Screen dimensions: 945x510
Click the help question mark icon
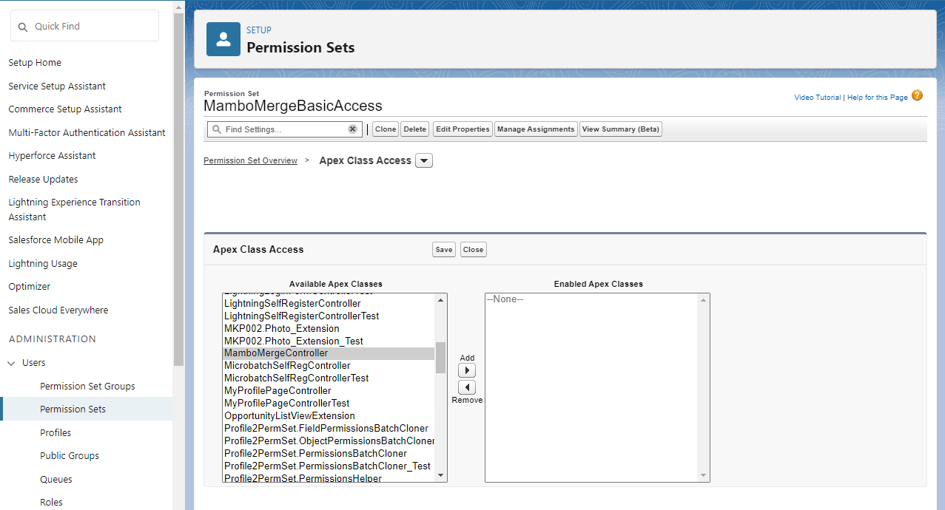coord(917,96)
